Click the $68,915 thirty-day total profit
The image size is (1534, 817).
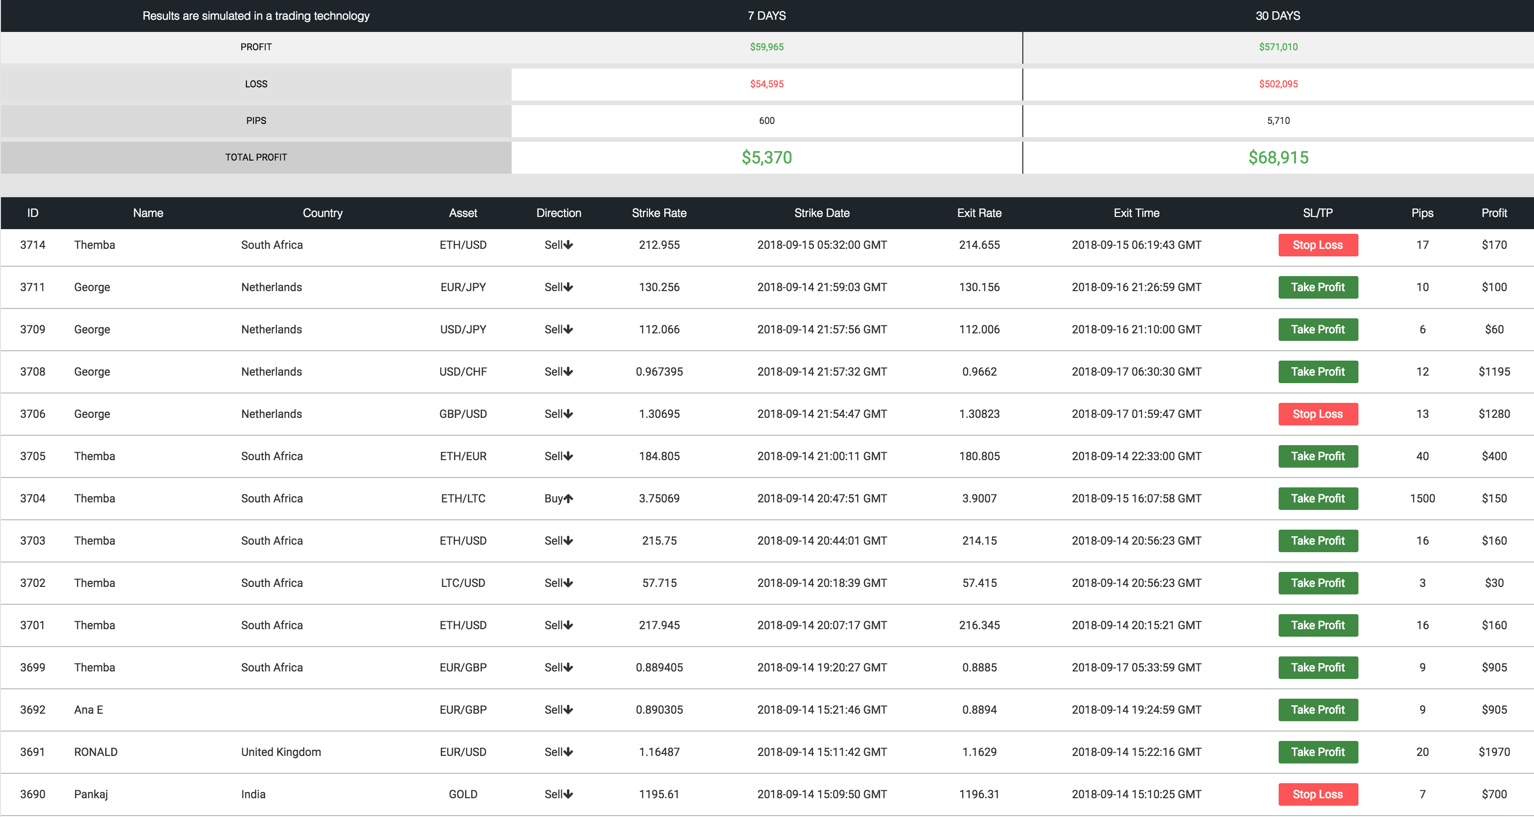coord(1277,157)
